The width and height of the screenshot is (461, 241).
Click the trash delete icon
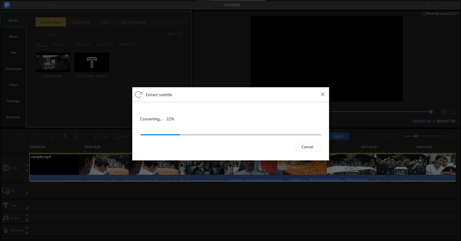tap(76, 136)
